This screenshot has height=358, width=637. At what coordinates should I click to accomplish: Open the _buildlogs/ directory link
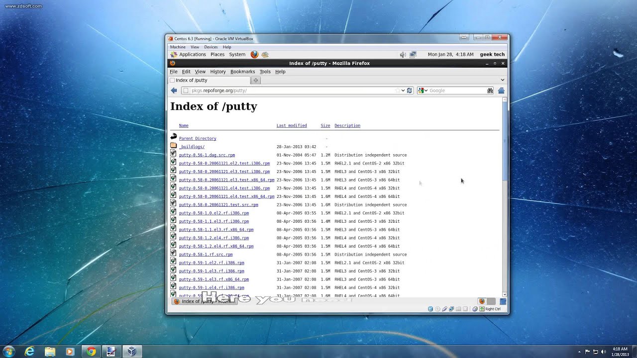pyautogui.click(x=192, y=147)
